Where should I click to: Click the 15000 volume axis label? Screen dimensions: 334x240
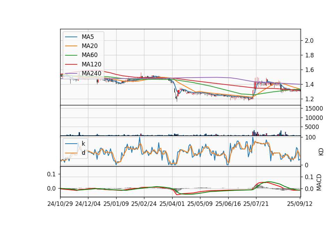click(314, 109)
